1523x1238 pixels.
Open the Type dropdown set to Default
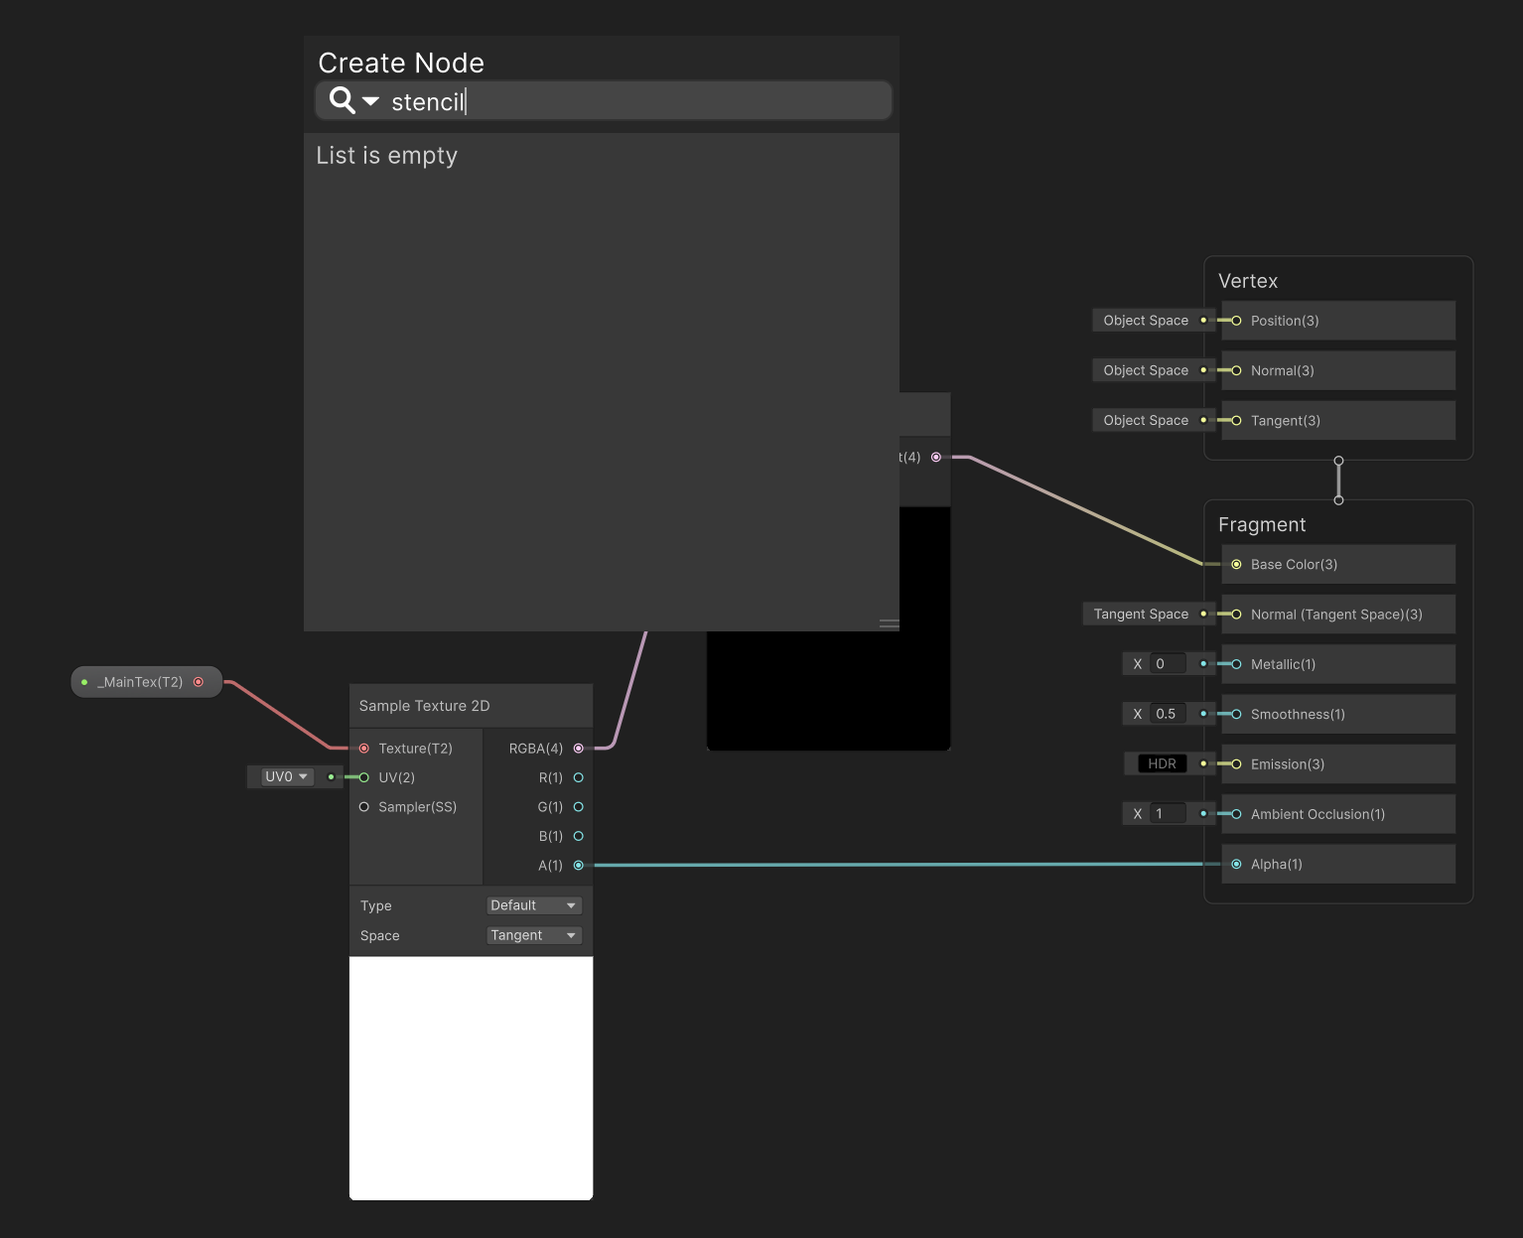pyautogui.click(x=534, y=905)
